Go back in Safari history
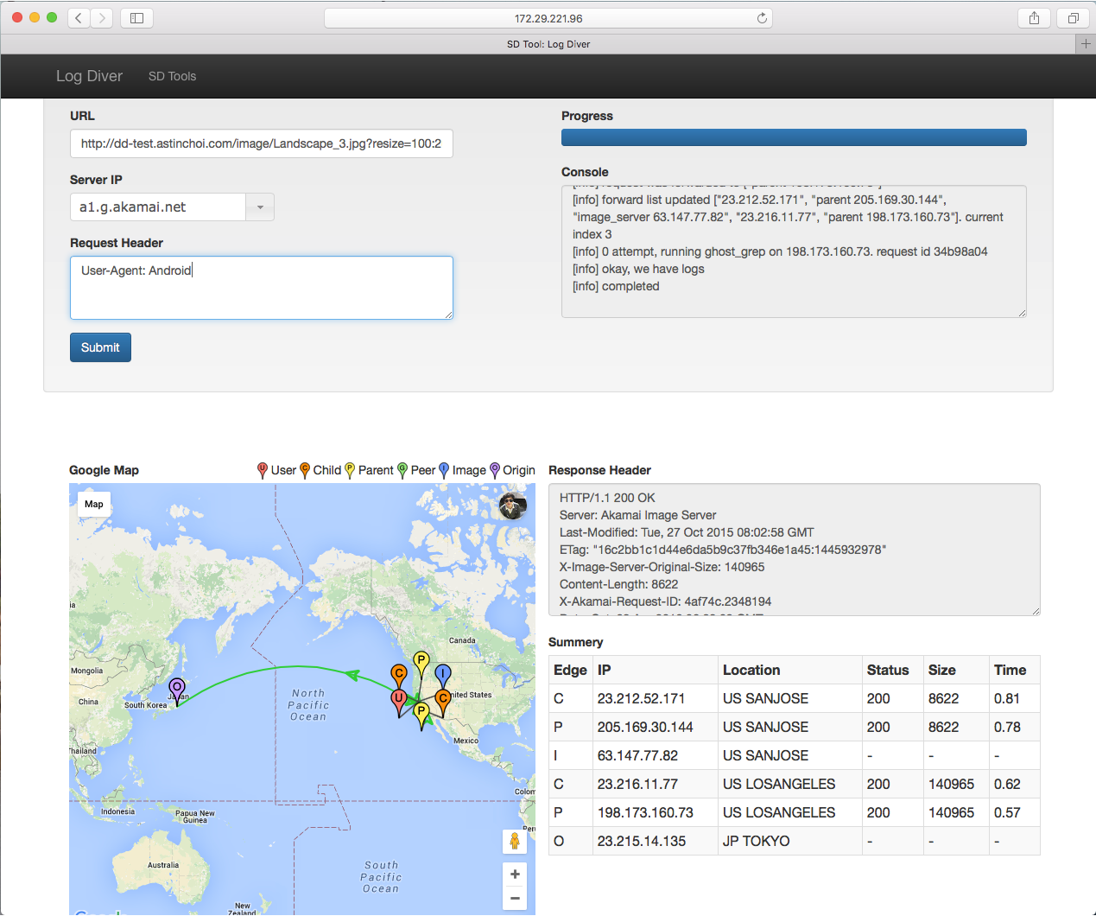This screenshot has width=1096, height=916. (79, 18)
